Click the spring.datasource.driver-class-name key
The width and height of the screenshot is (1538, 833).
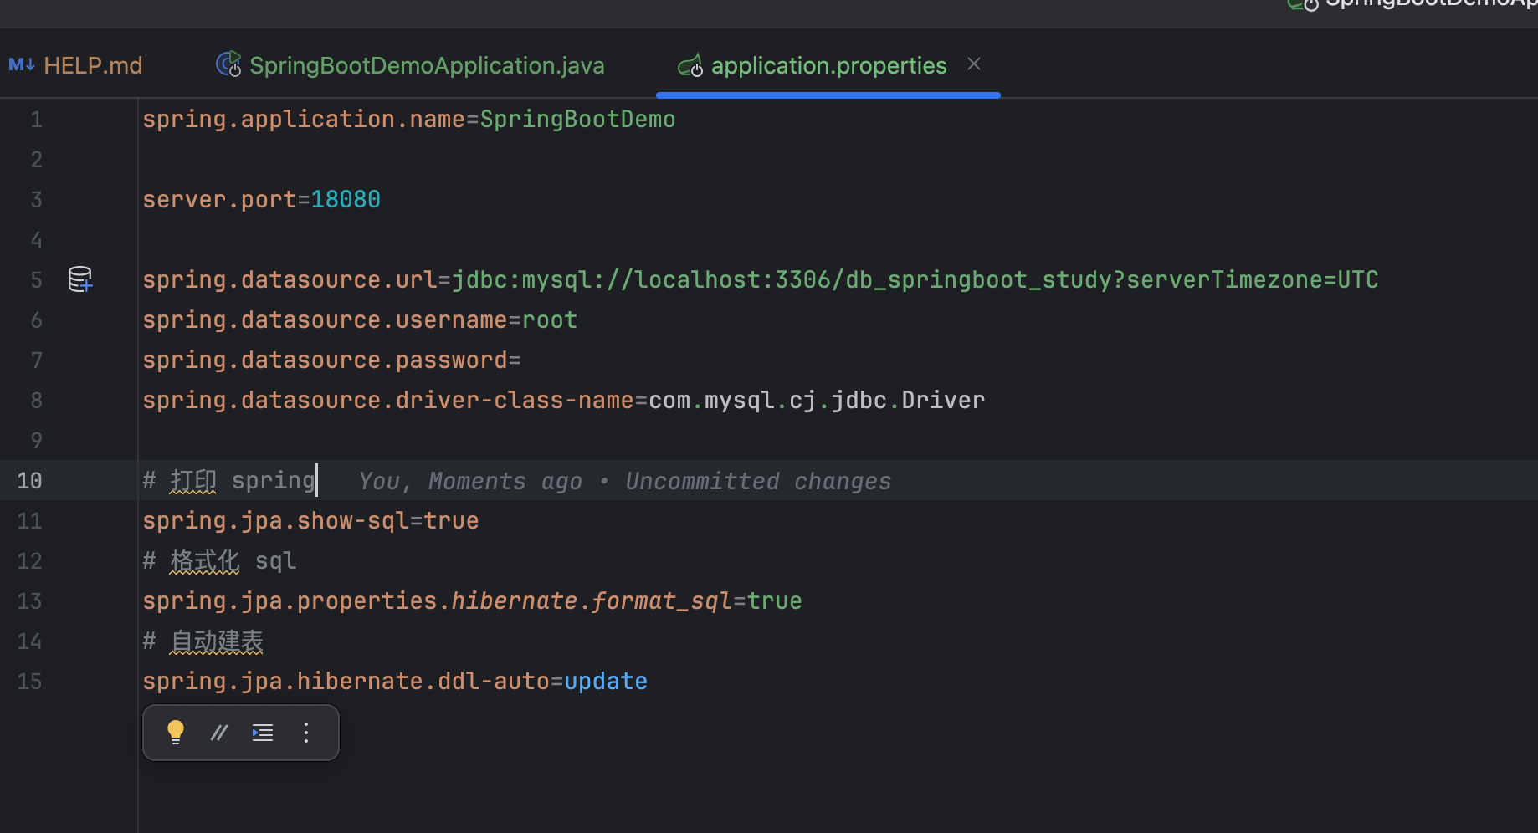coord(388,401)
